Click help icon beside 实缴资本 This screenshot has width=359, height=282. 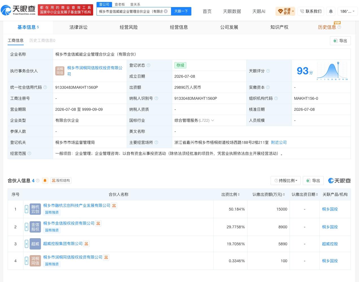tap(268, 87)
